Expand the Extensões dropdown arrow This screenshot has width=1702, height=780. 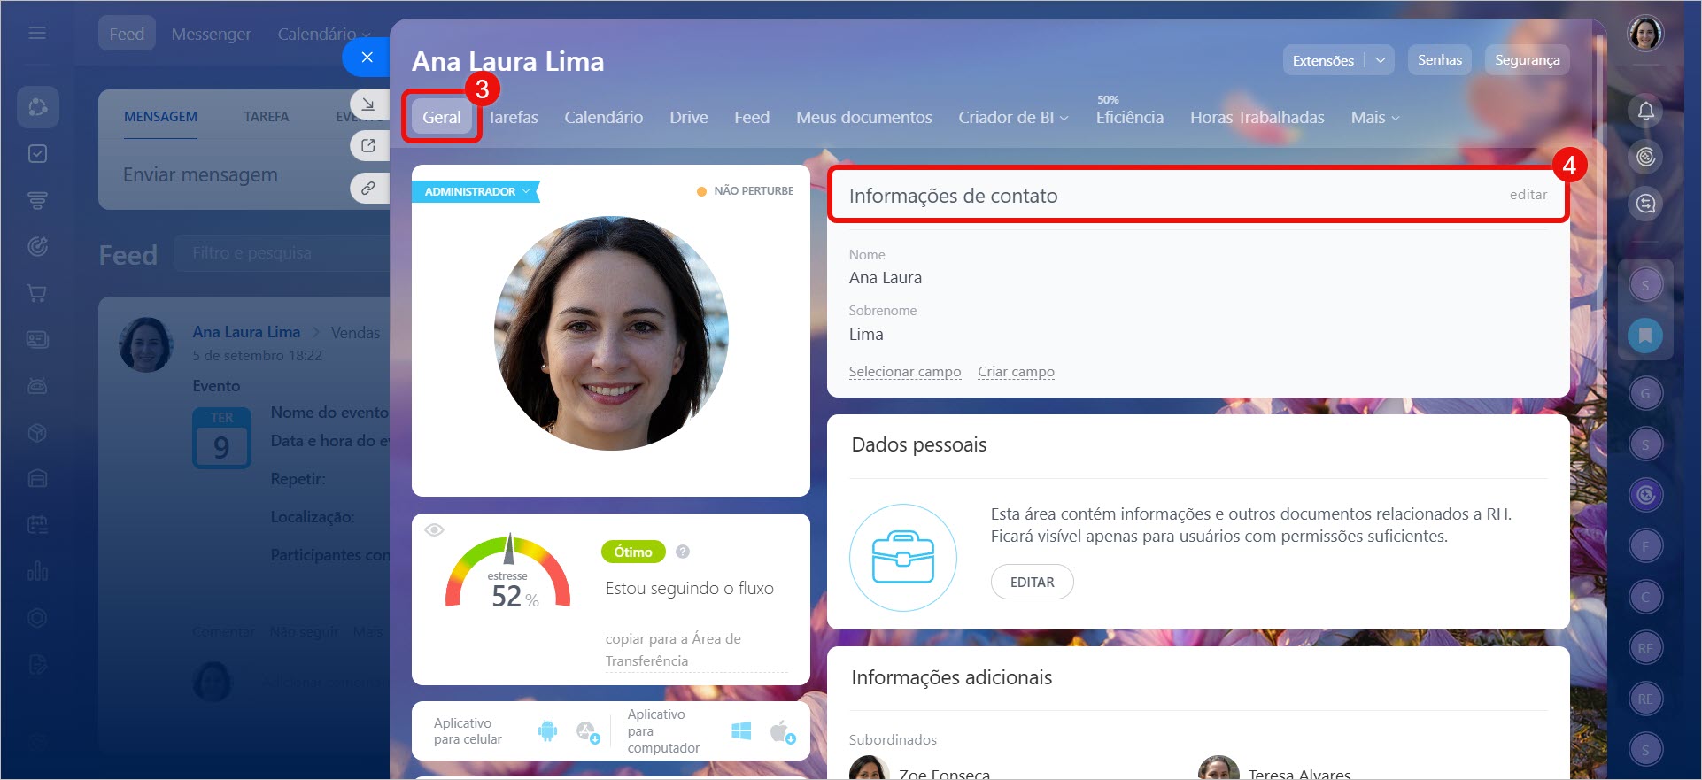pyautogui.click(x=1380, y=60)
